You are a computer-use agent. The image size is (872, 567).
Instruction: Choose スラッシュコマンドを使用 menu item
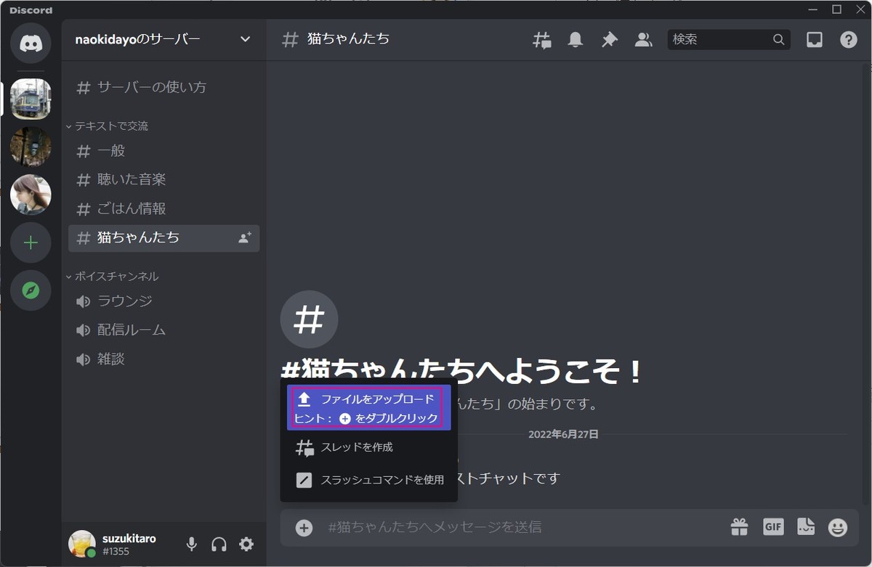point(369,480)
